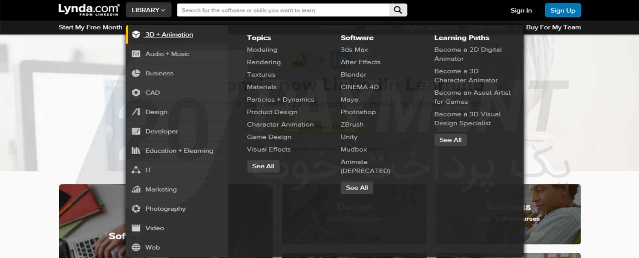
Task: Click the search input field
Action: [x=283, y=10]
